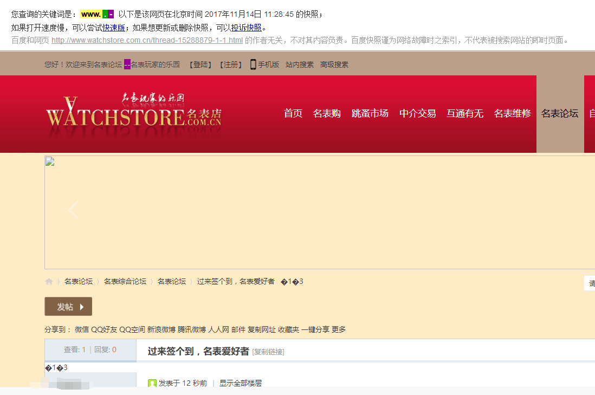595x395 pixels.
Task: Switch to the 名表论坛 tab
Action: tap(559, 114)
